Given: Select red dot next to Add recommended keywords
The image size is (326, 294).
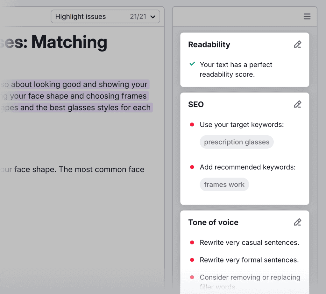Looking at the screenshot, I should coord(192,167).
